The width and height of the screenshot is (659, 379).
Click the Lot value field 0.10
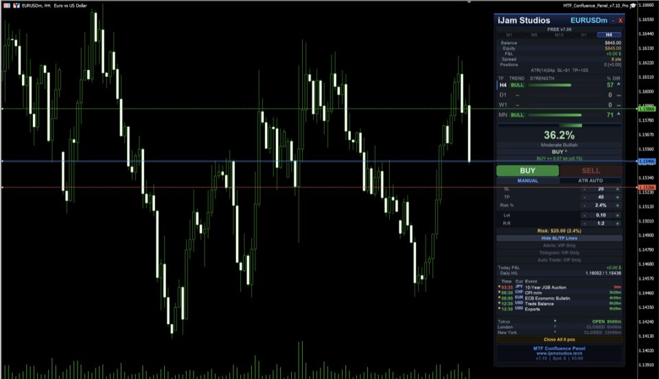[x=601, y=215]
